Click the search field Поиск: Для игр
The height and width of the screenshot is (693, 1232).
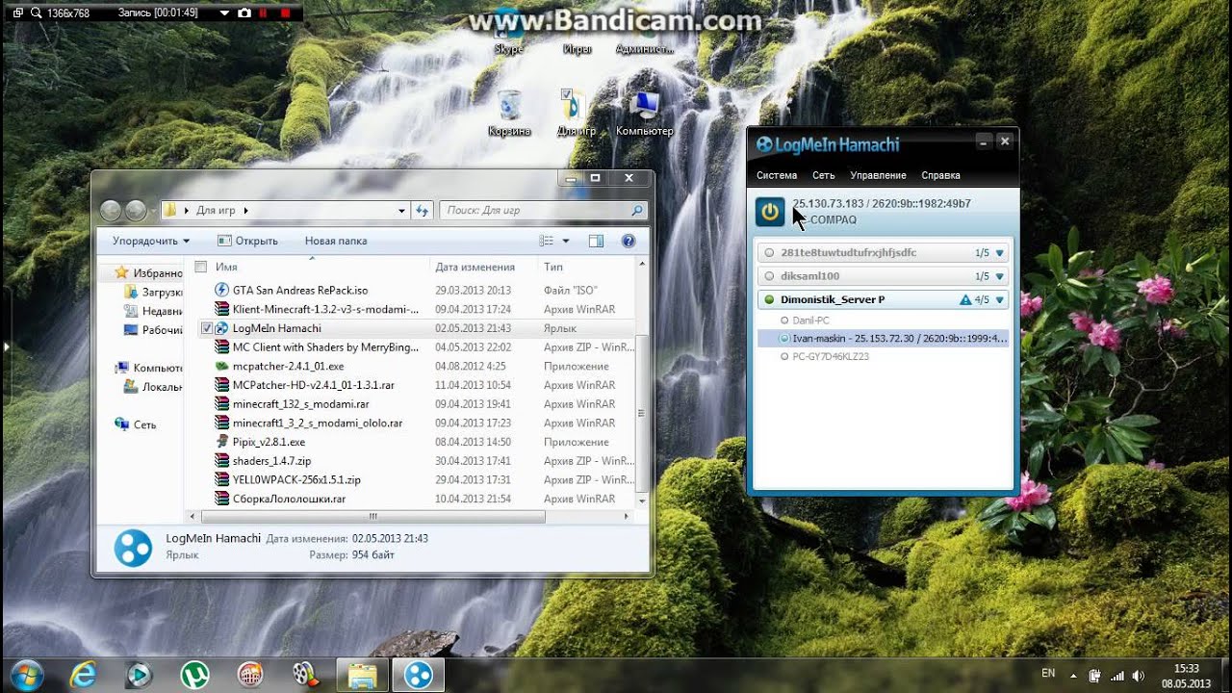pyautogui.click(x=543, y=210)
